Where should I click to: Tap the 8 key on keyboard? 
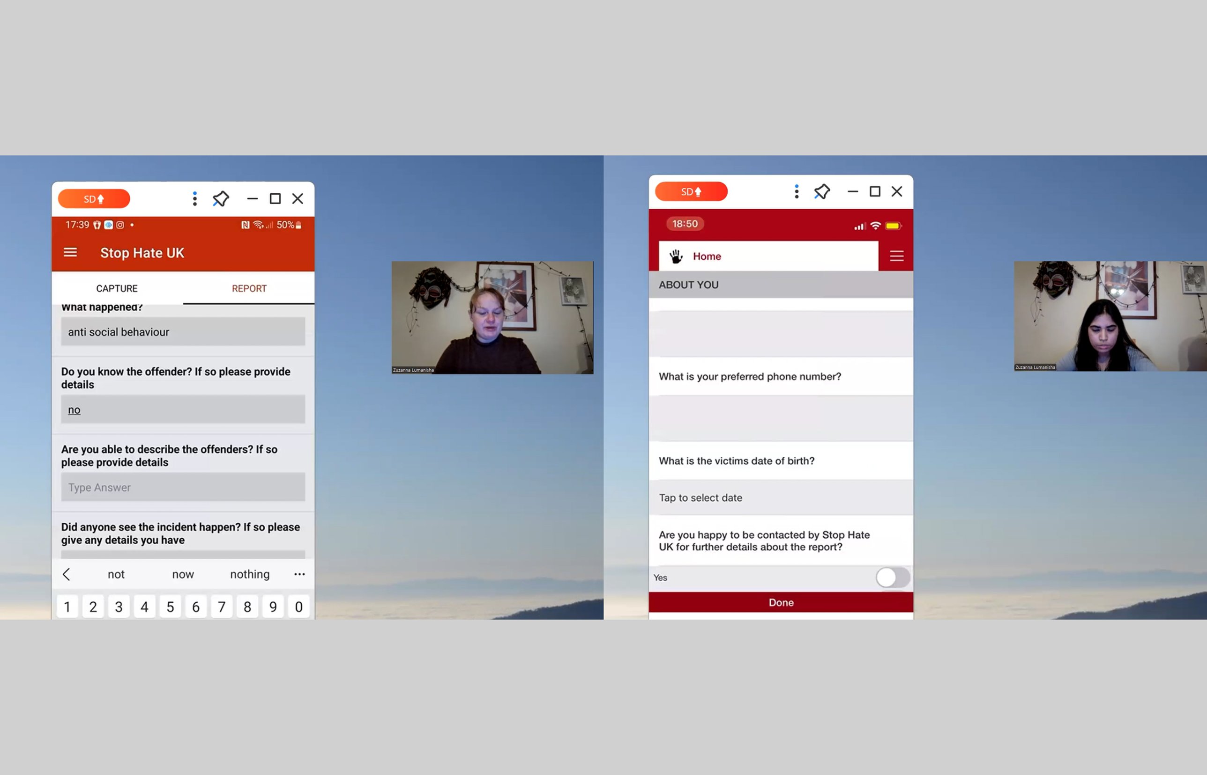tap(247, 607)
